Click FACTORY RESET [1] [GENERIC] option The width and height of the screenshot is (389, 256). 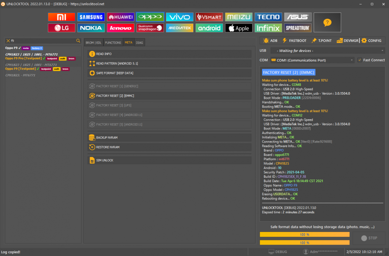(169, 86)
